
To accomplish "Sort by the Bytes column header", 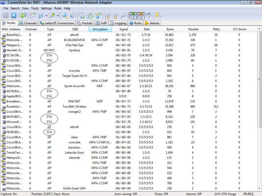I will click(x=170, y=29).
